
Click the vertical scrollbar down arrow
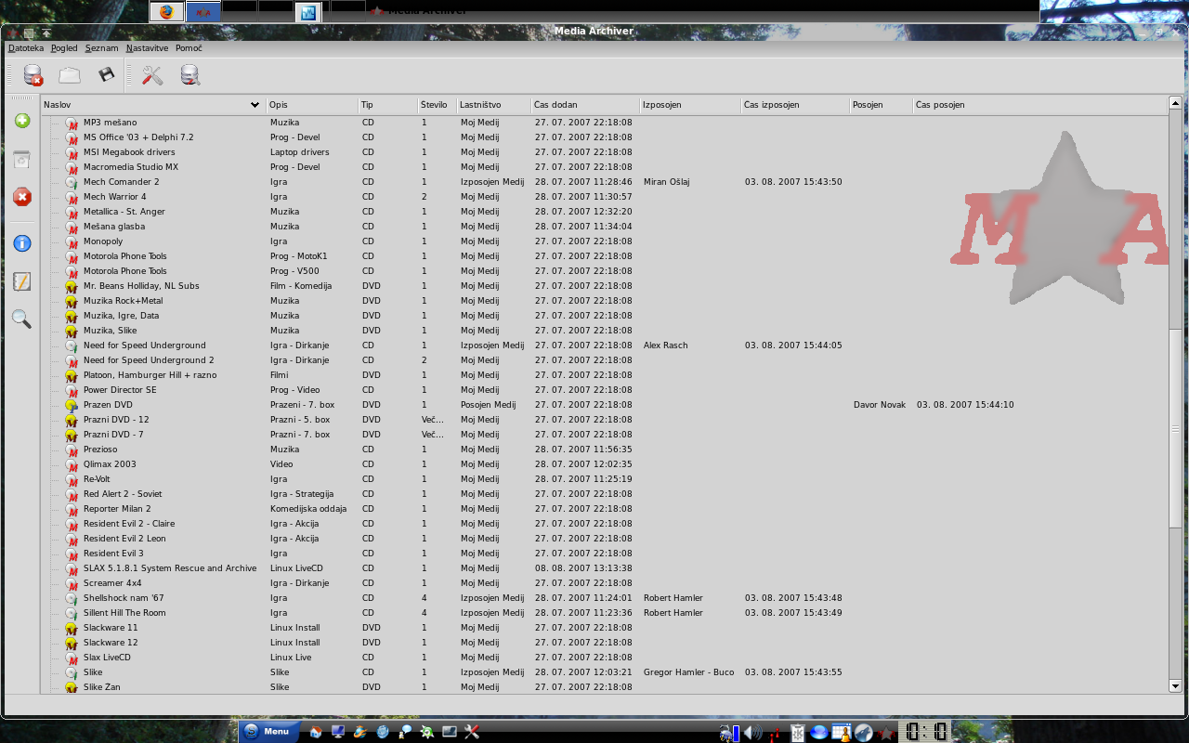click(1175, 686)
